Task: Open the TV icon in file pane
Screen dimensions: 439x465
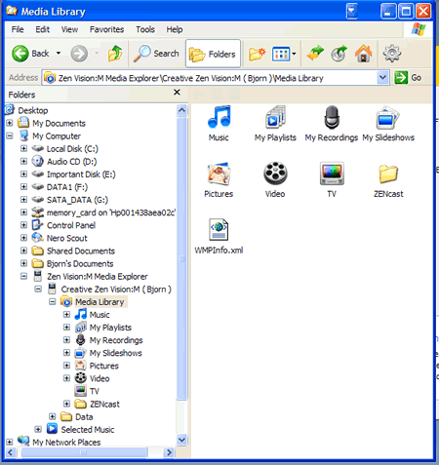Action: tap(332, 174)
